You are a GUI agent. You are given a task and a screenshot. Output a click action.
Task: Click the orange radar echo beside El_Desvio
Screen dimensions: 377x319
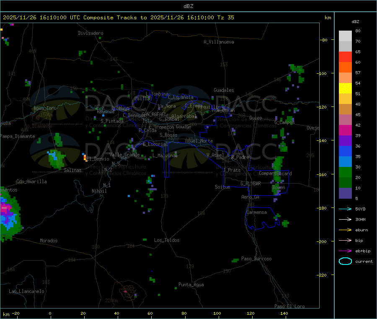click(x=85, y=158)
